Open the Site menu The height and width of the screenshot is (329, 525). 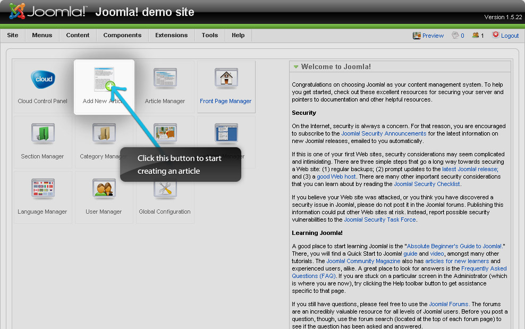tap(13, 35)
